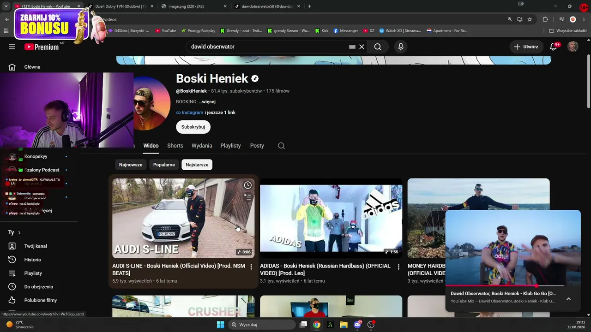Open the account avatar menu
This screenshot has height=332, width=591.
click(x=573, y=47)
